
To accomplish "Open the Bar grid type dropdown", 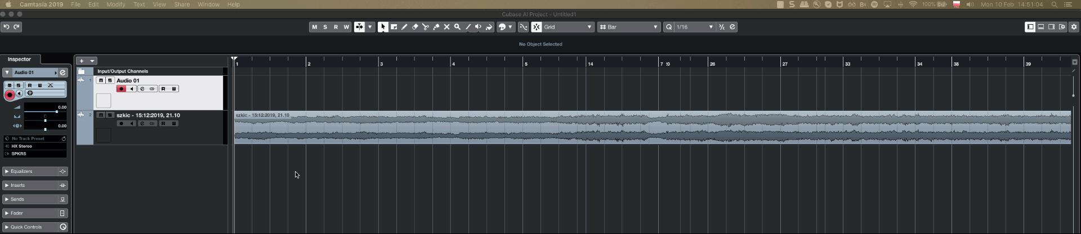I will 629,27.
